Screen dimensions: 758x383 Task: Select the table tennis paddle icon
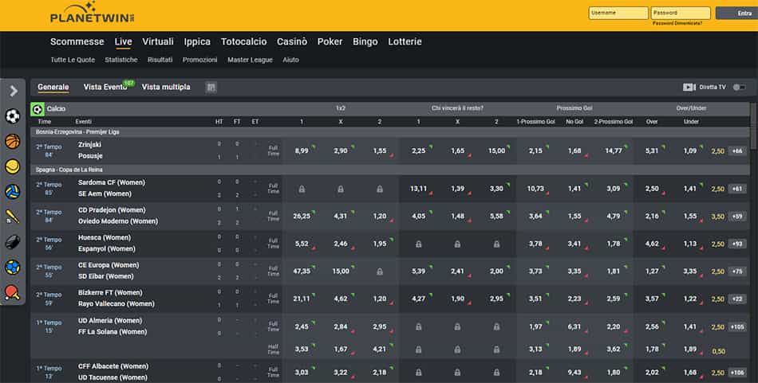13,292
